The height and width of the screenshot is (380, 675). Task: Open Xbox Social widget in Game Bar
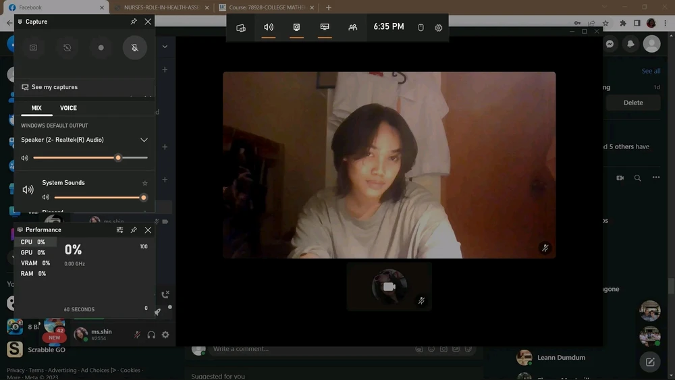(x=352, y=27)
